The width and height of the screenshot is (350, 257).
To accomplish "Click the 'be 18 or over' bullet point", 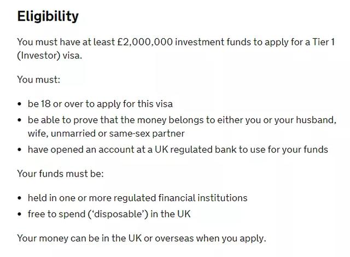I will [x=100, y=104].
